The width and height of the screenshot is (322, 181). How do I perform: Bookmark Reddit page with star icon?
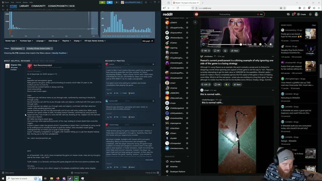tap(285, 8)
